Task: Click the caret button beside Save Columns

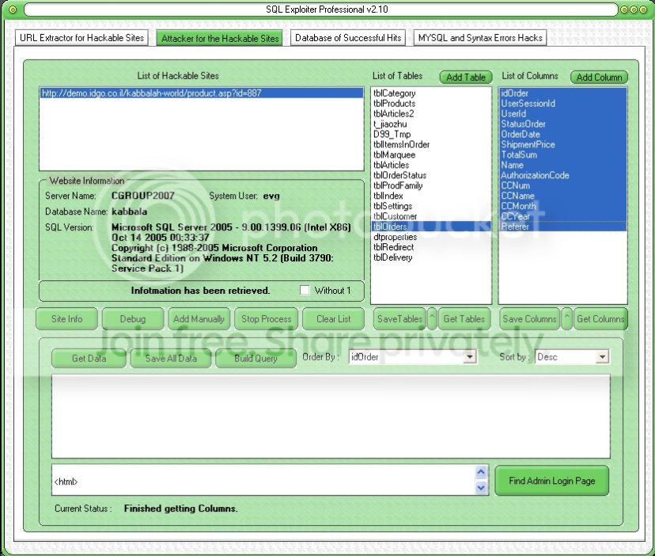Action: (566, 319)
